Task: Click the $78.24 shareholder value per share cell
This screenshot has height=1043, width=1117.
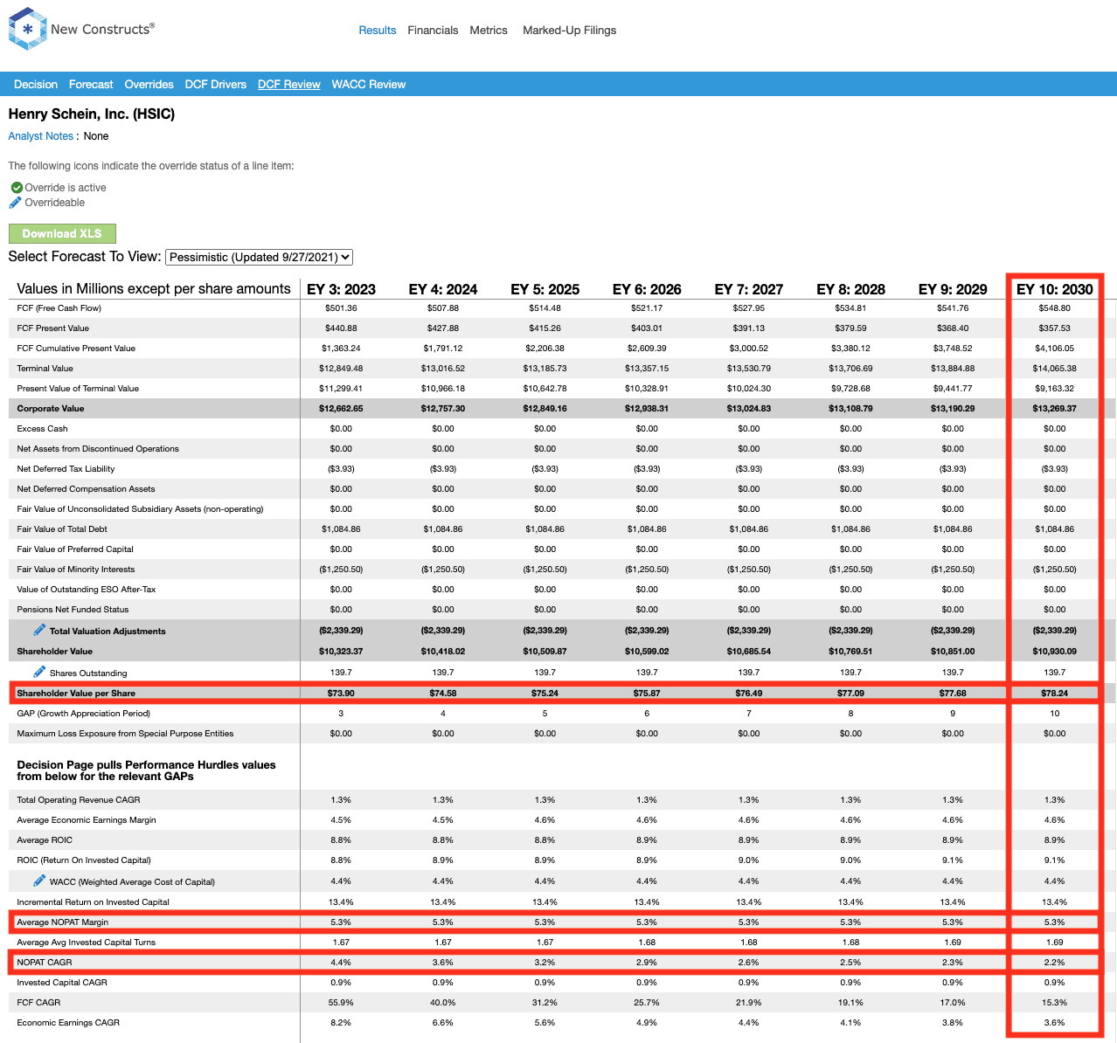Action: tap(1055, 694)
